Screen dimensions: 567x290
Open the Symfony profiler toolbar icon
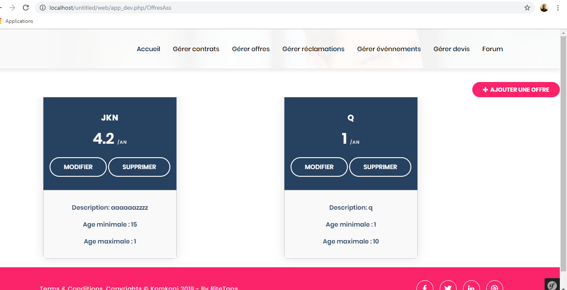pyautogui.click(x=552, y=285)
